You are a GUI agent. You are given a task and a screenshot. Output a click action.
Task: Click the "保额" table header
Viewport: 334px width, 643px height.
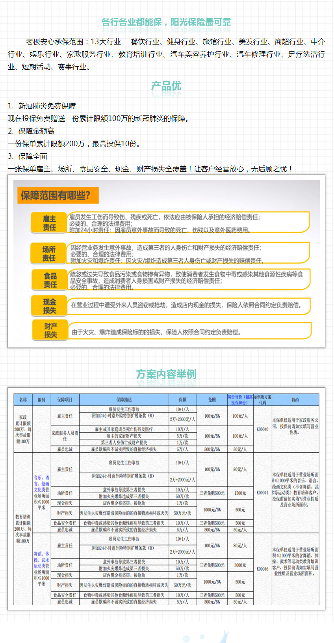pos(183,400)
